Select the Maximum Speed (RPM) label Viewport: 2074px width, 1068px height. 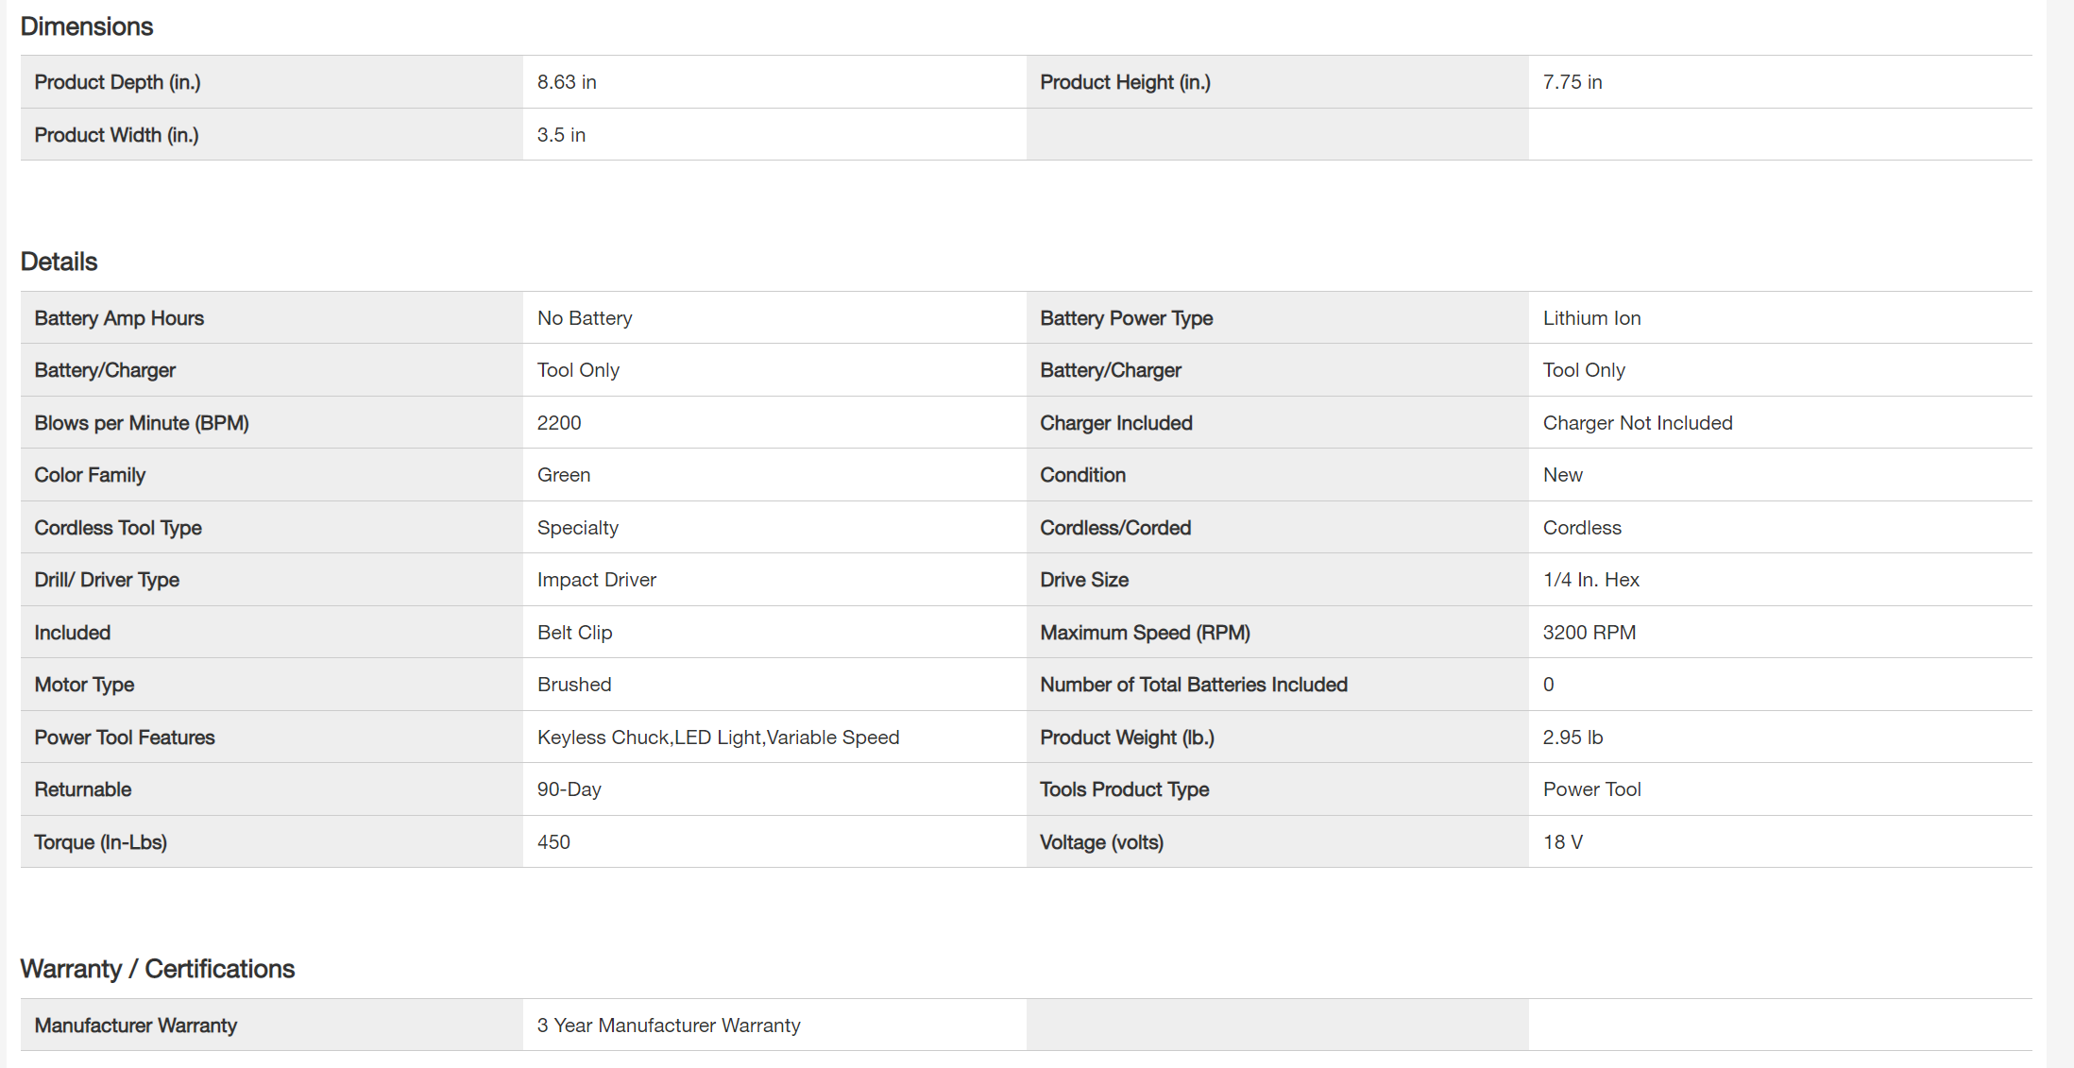1145,633
